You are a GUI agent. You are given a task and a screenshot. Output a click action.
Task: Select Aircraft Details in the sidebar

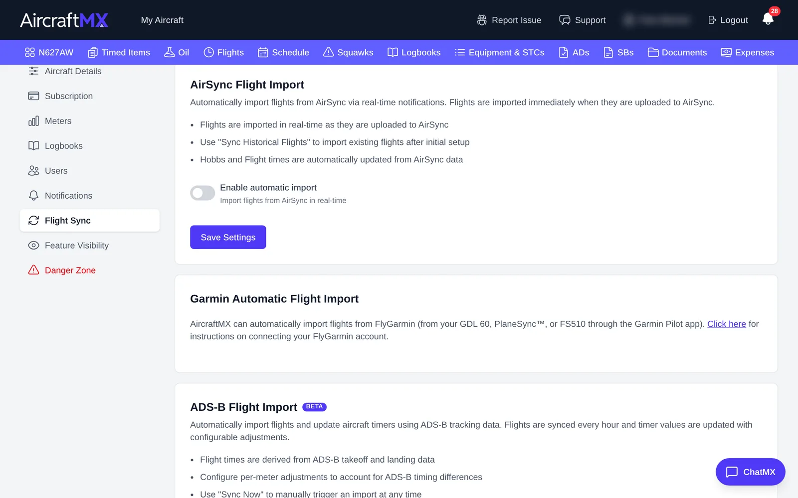(90, 71)
